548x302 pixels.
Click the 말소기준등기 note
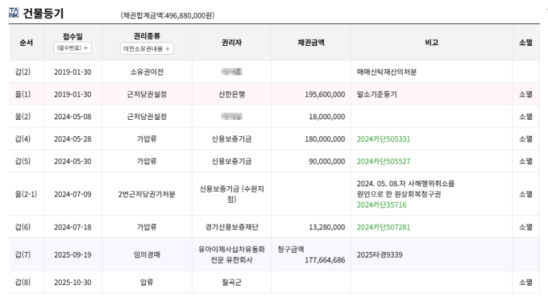[377, 95]
